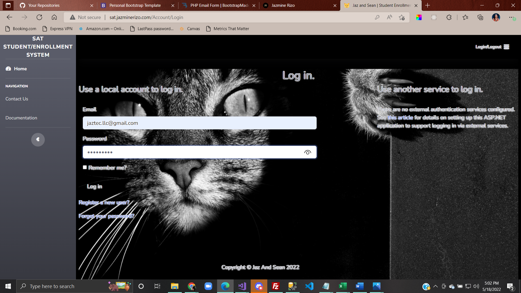Click the Email input field
The image size is (521, 293).
199,123
